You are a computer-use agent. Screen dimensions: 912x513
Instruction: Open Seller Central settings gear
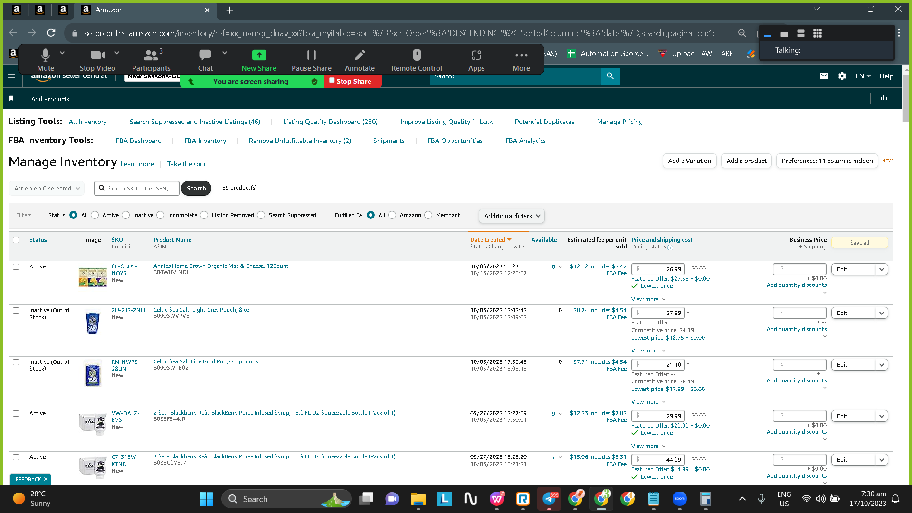coord(842,76)
